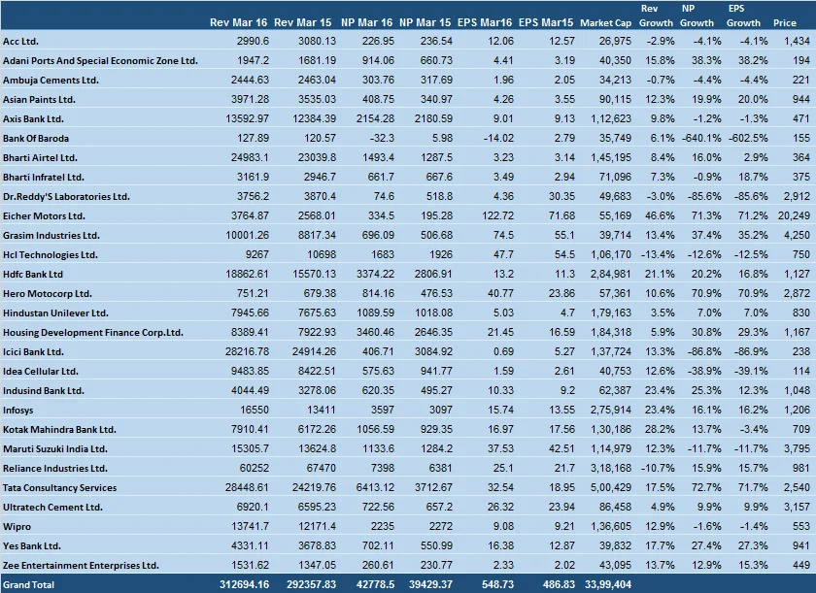Select the 'Infosys' row label
Screen dimensions: 816x593
(17, 411)
